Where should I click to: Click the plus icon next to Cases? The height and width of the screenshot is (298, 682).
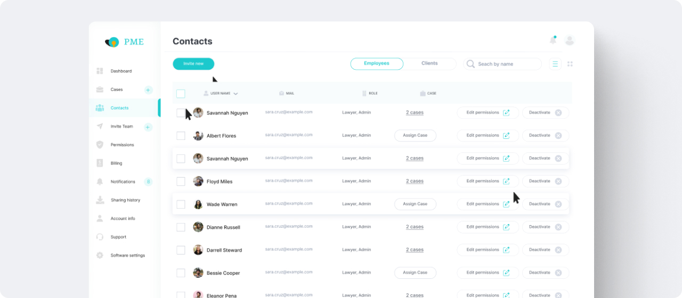tap(148, 90)
